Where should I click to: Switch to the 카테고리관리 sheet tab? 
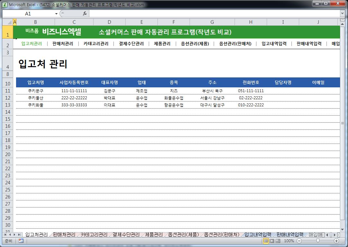[94, 234]
